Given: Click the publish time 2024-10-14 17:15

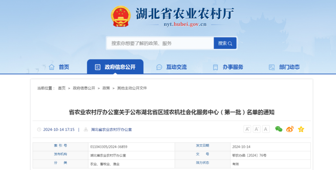Looking at the screenshot, I should [x=59, y=130].
